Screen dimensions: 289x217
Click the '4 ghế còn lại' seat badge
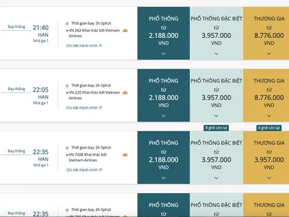pyautogui.click(x=269, y=128)
